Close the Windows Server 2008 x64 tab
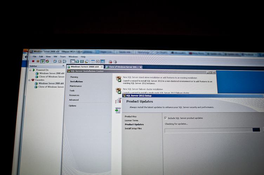The width and height of the screenshot is (264, 175). click(102, 67)
